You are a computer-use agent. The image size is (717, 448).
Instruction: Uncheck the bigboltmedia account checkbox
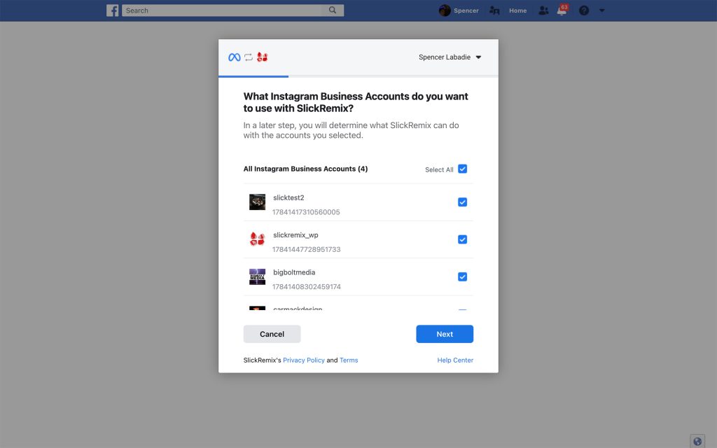[x=462, y=276]
